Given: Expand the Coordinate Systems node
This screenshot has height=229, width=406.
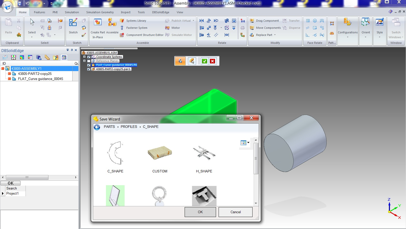Looking at the screenshot, I should (x=84, y=57).
